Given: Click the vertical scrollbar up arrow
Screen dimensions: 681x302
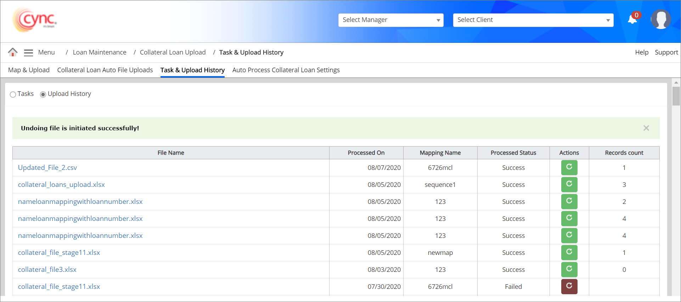Looking at the screenshot, I should tap(676, 82).
